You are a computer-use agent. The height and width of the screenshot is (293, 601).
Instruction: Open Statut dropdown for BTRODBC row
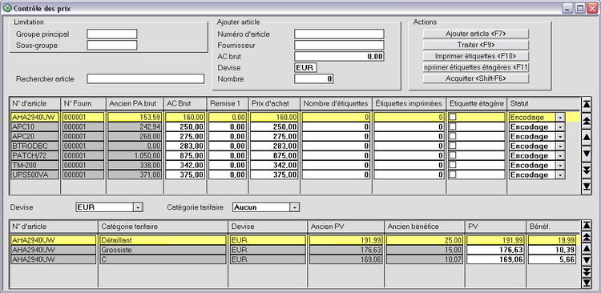click(560, 146)
